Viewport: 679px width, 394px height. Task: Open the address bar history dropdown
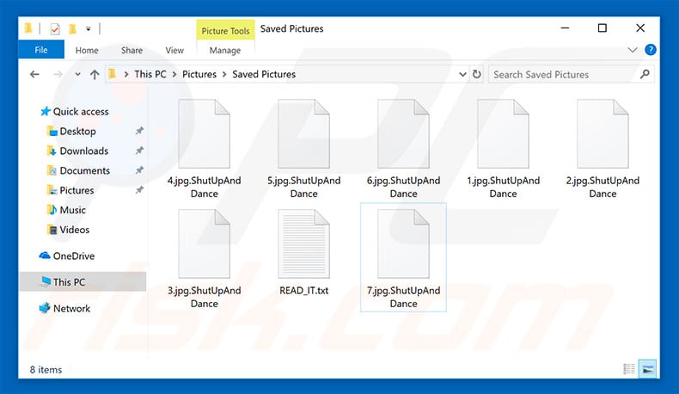point(462,75)
